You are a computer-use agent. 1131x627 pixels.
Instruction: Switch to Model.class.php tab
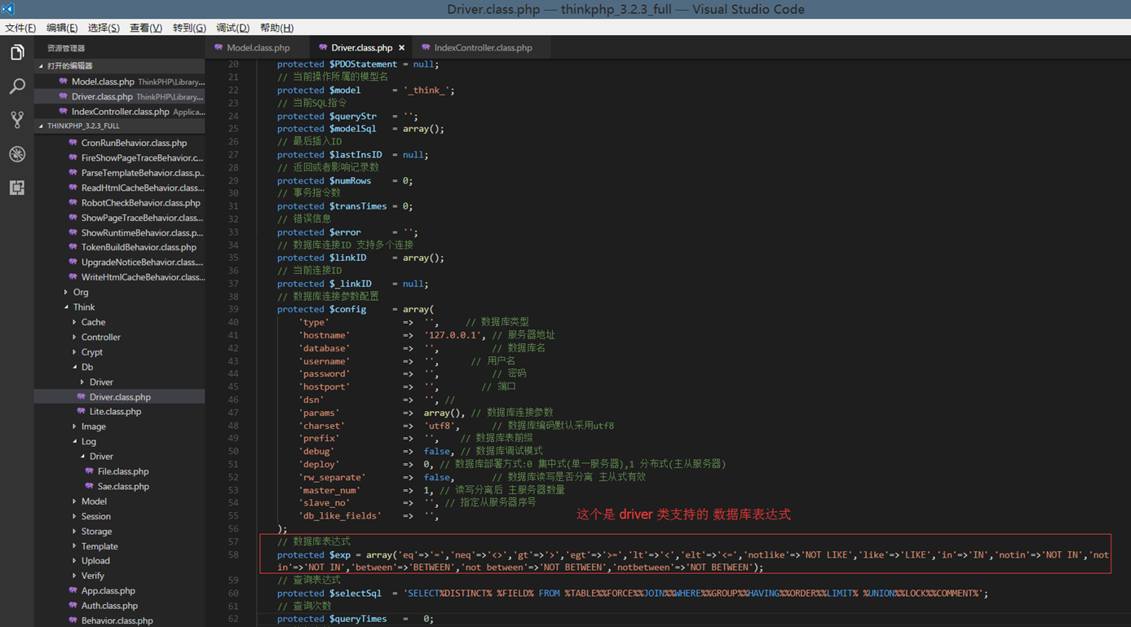point(257,48)
